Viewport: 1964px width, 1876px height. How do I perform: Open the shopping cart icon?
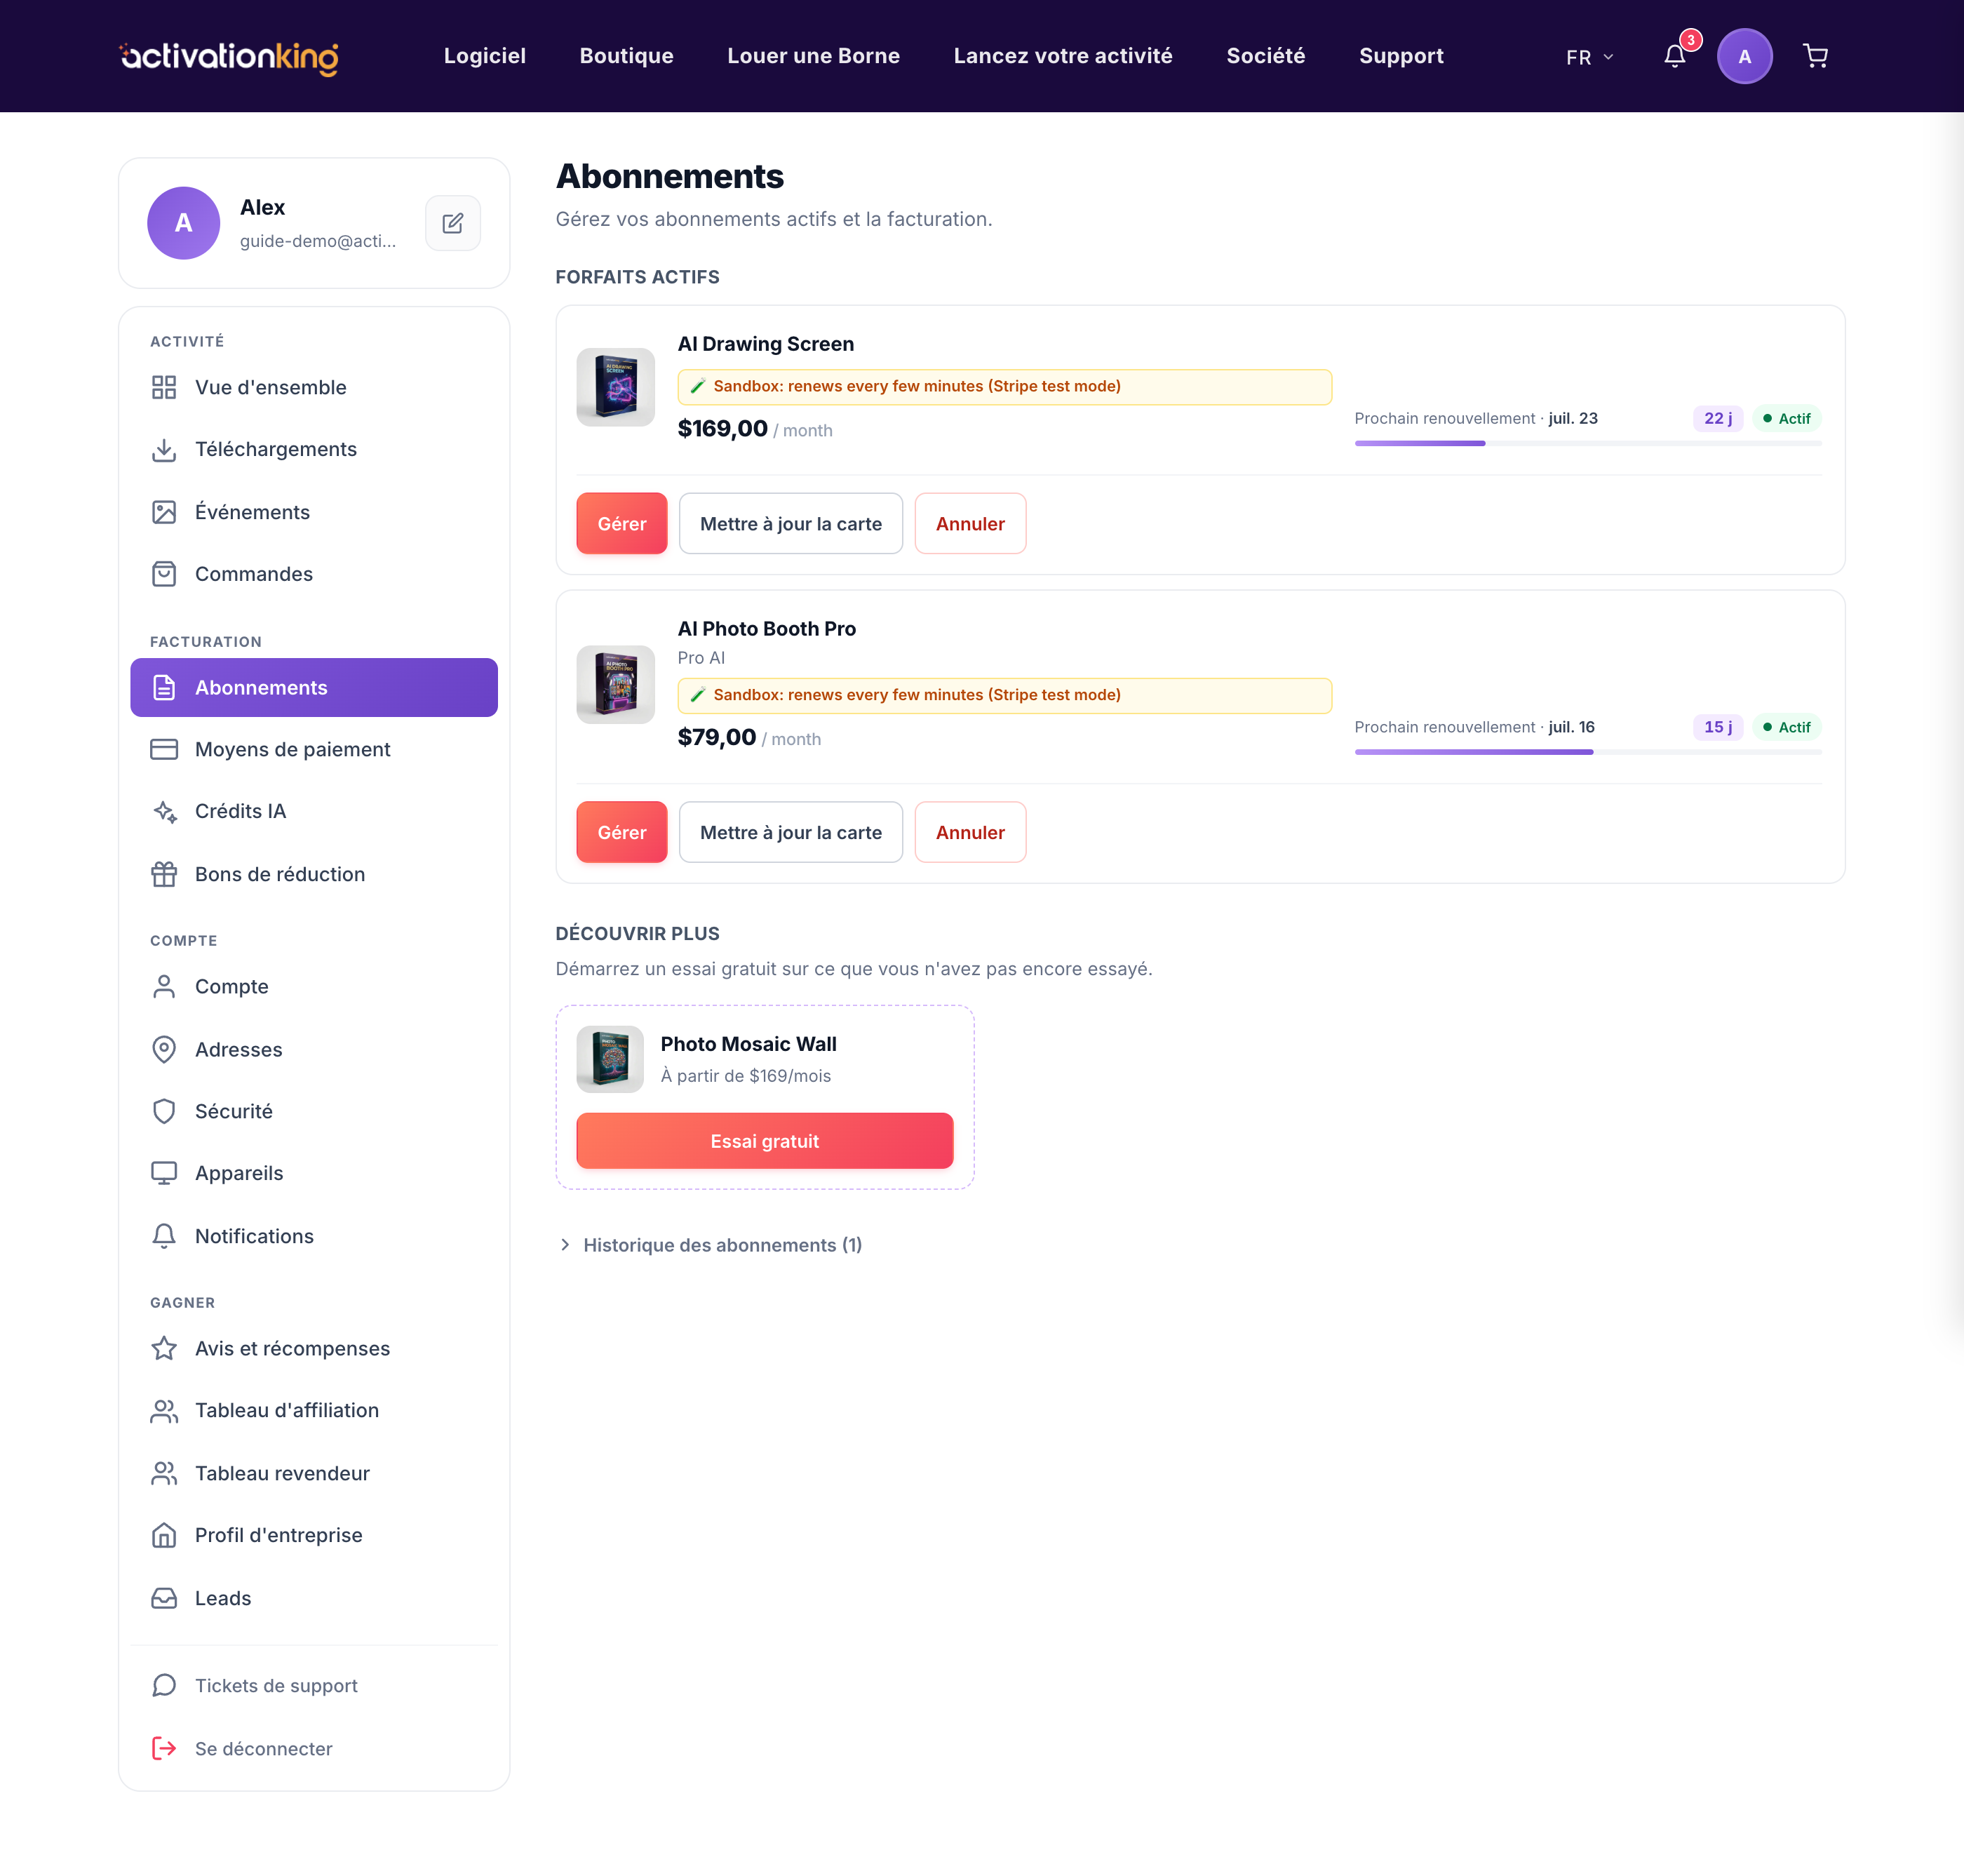pos(1815,56)
